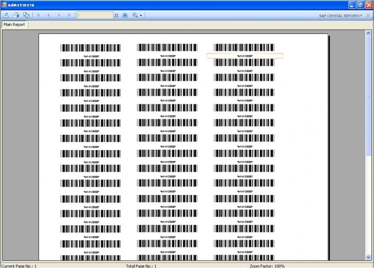Screen dimensions: 374x268
Task: Go to the next page
Action: [x=59, y=15]
